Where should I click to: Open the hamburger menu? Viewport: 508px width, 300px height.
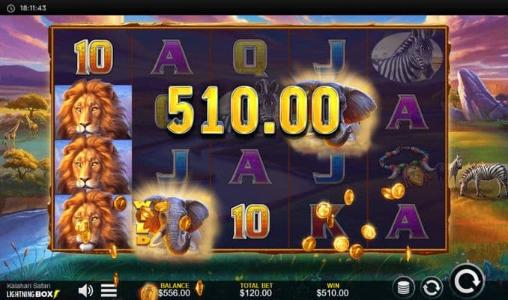coord(109,290)
